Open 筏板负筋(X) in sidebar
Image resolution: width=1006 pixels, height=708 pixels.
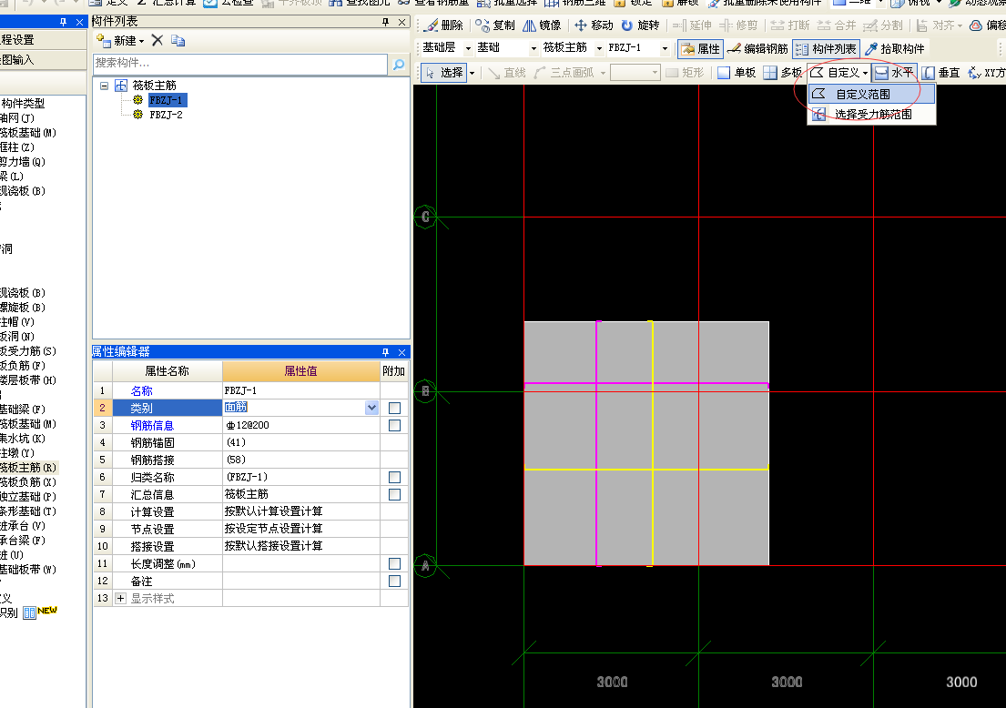coord(28,482)
